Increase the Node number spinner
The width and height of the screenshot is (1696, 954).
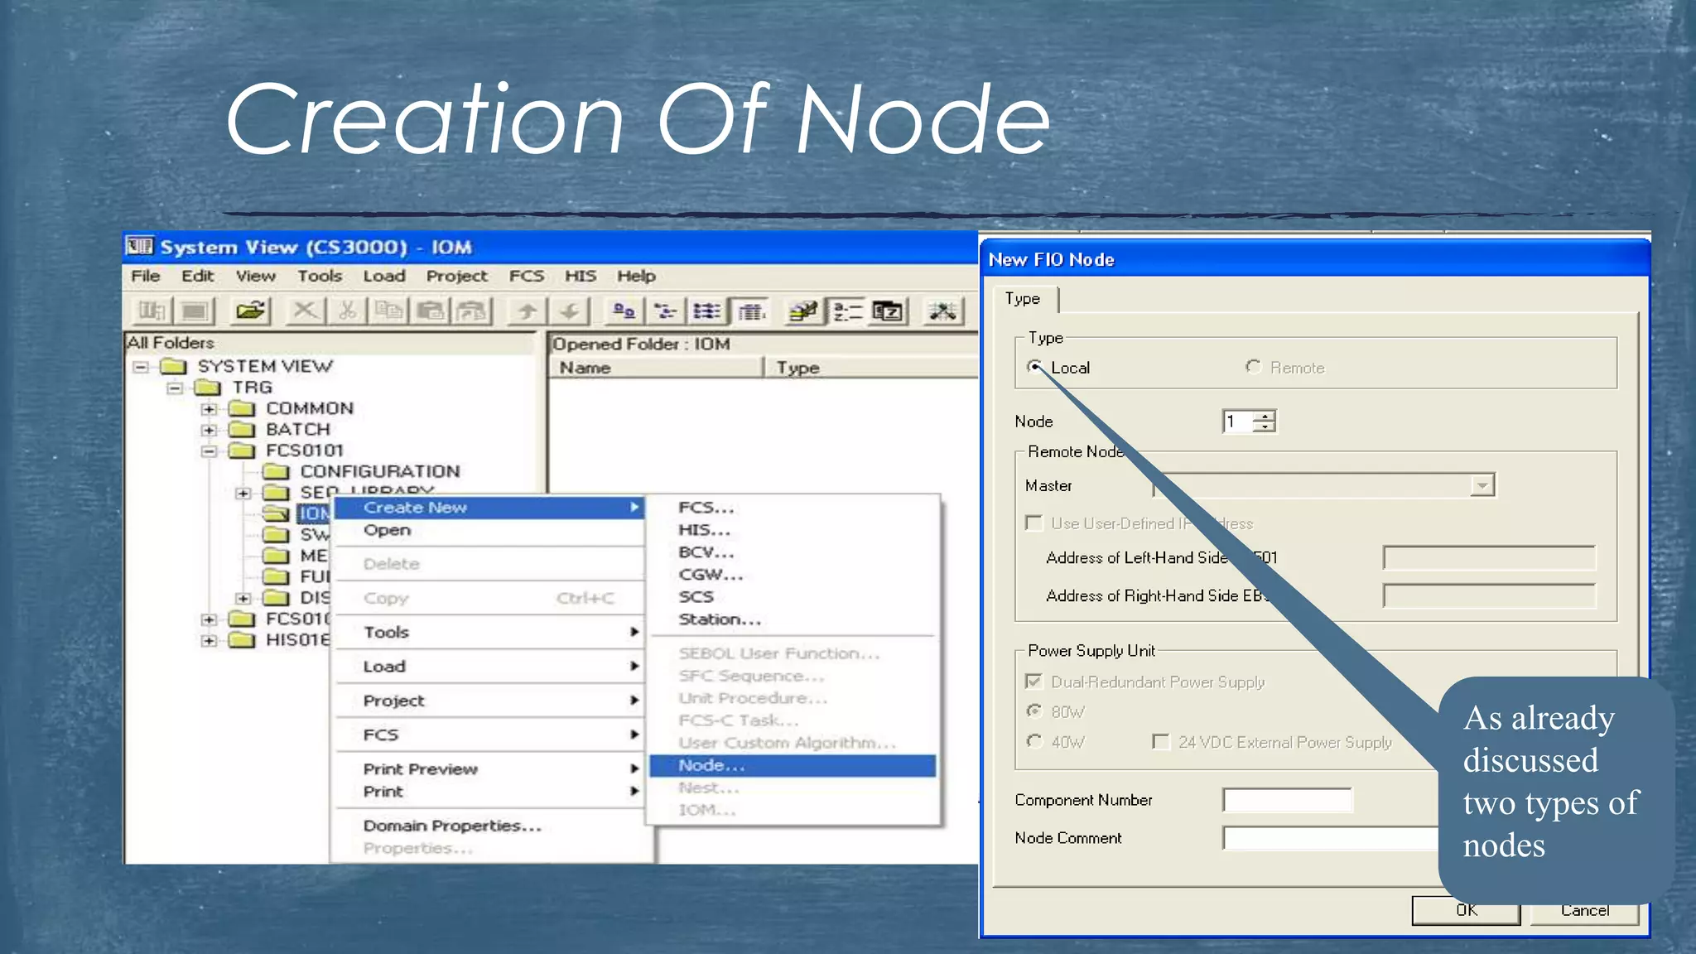[x=1265, y=416]
